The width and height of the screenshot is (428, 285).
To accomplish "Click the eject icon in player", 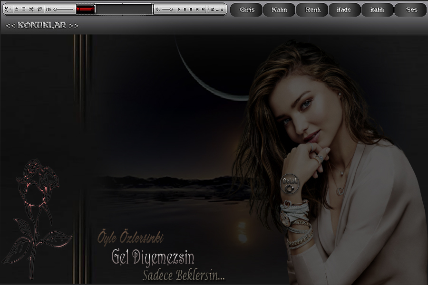I will (x=16, y=9).
